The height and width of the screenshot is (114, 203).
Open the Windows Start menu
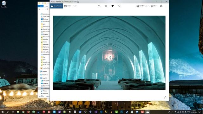pyautogui.click(x=2, y=112)
